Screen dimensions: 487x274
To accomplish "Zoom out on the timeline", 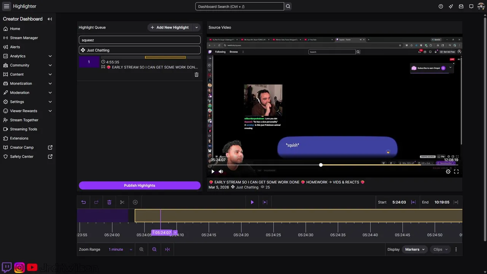I will tap(154, 249).
